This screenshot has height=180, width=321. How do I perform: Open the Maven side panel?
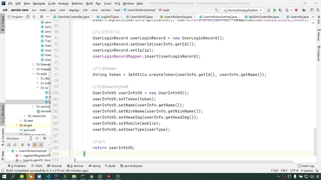[319, 35]
